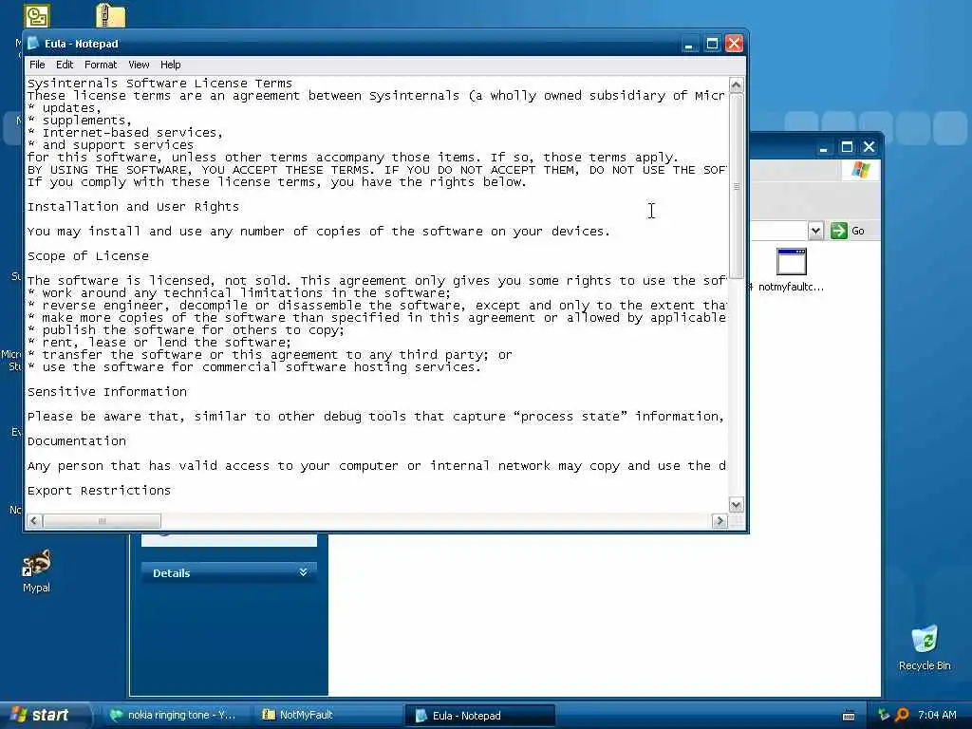Click the Windows flag logo in Explorer

click(x=860, y=169)
